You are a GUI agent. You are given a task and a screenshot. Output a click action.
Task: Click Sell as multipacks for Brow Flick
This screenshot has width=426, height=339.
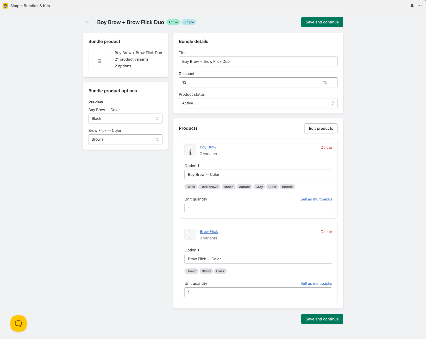click(x=316, y=284)
